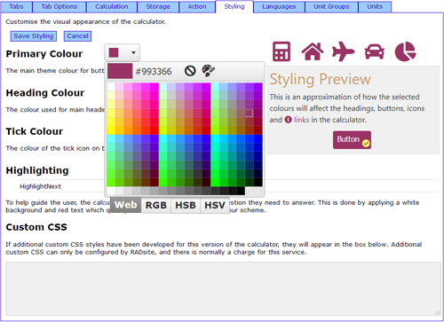444x322 pixels.
Task: Click the paint palette icon in picker
Action: (209, 71)
